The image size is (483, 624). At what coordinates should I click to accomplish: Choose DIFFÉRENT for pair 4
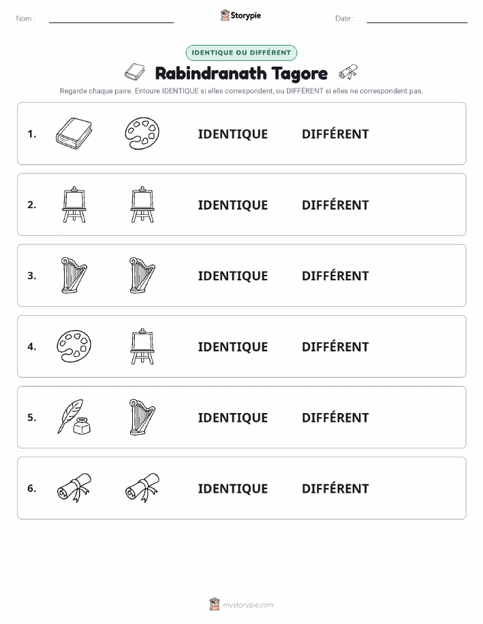(x=335, y=346)
